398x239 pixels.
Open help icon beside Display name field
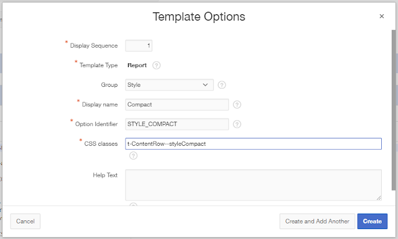tap(237, 105)
